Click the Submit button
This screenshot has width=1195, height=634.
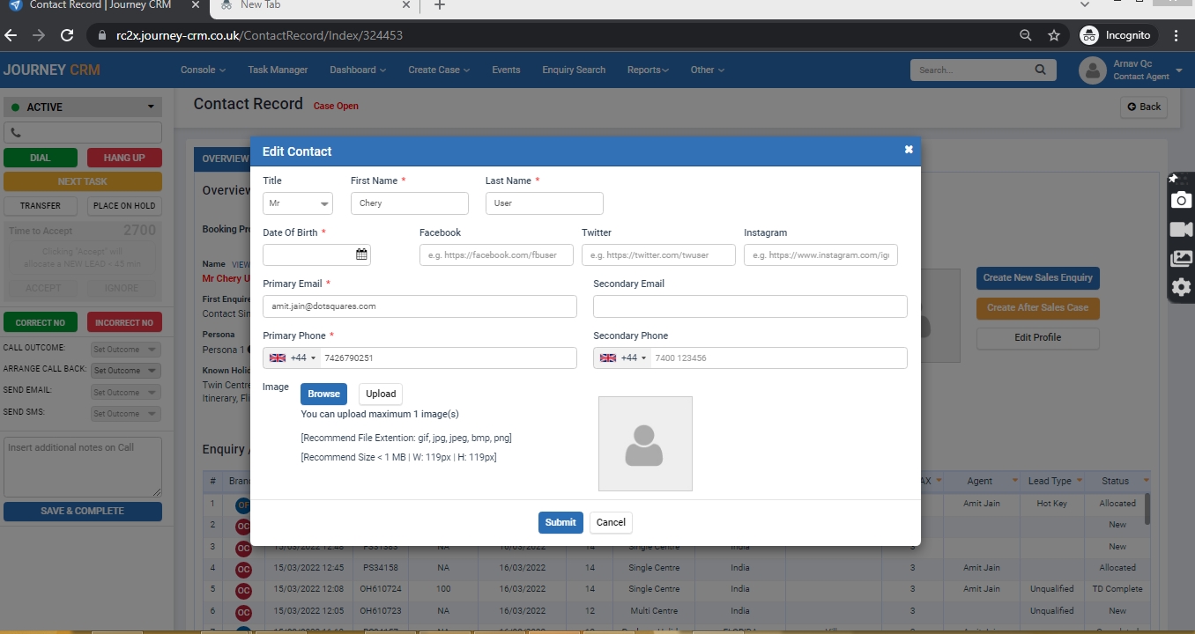pyautogui.click(x=560, y=522)
